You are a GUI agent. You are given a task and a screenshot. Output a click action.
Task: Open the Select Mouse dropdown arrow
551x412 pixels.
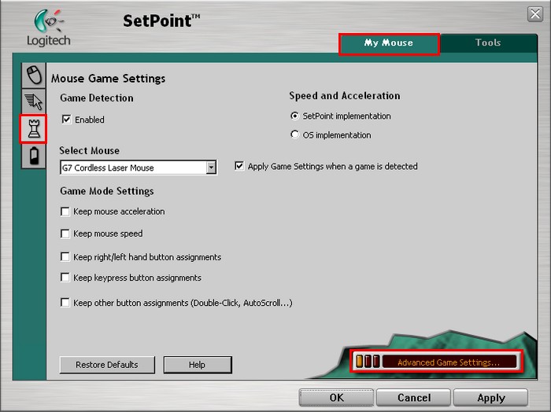211,167
